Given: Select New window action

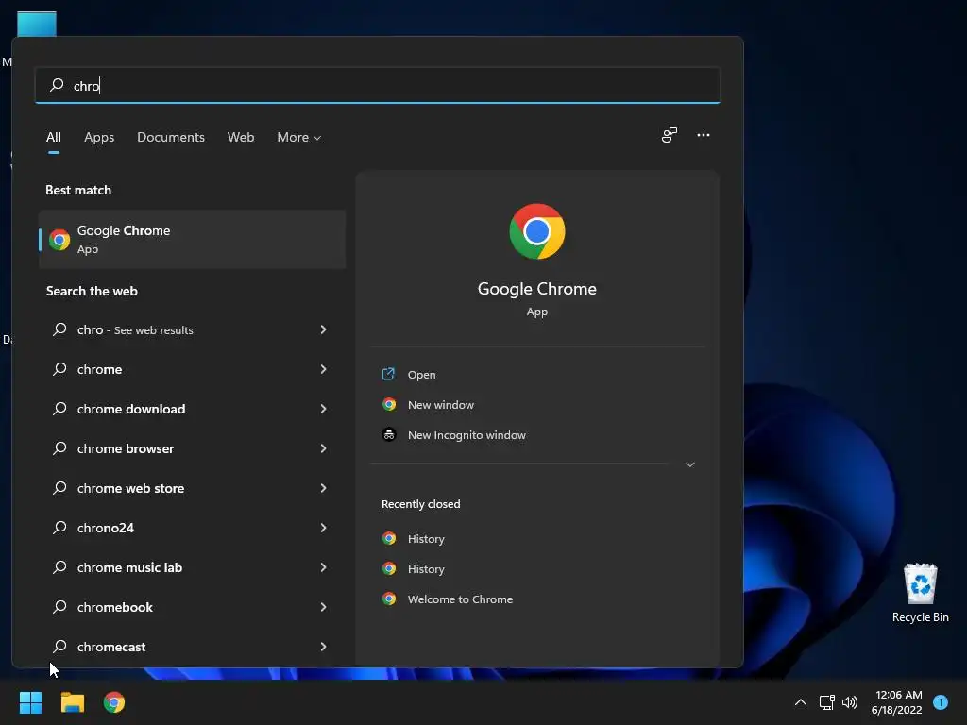Looking at the screenshot, I should click(441, 404).
